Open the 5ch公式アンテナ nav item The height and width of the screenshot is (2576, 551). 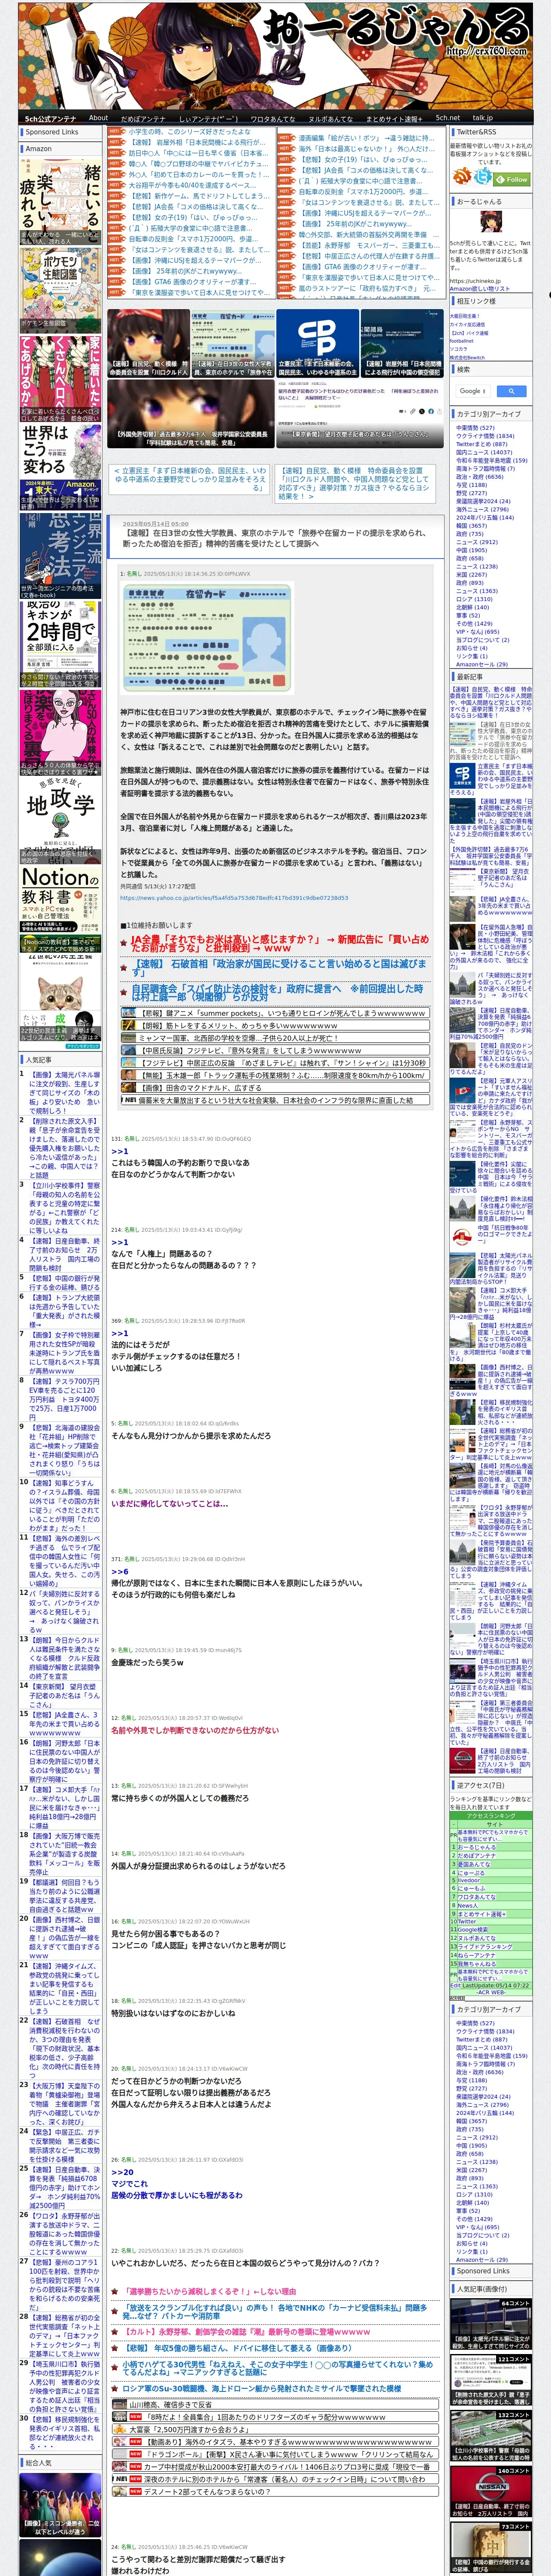point(50,118)
